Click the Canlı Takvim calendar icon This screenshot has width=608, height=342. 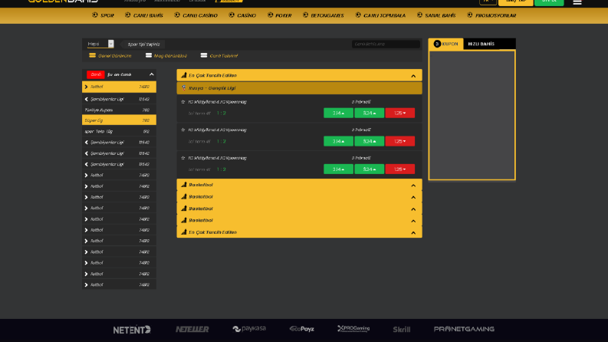tap(204, 55)
